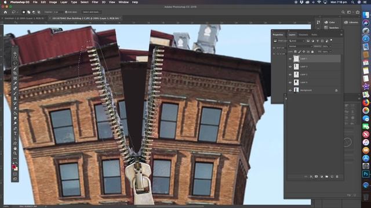Select the Frame tool

(15, 78)
